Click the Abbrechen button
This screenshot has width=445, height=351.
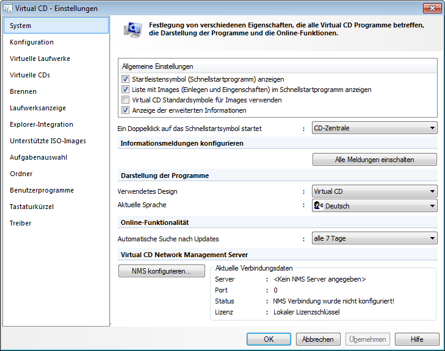click(318, 339)
